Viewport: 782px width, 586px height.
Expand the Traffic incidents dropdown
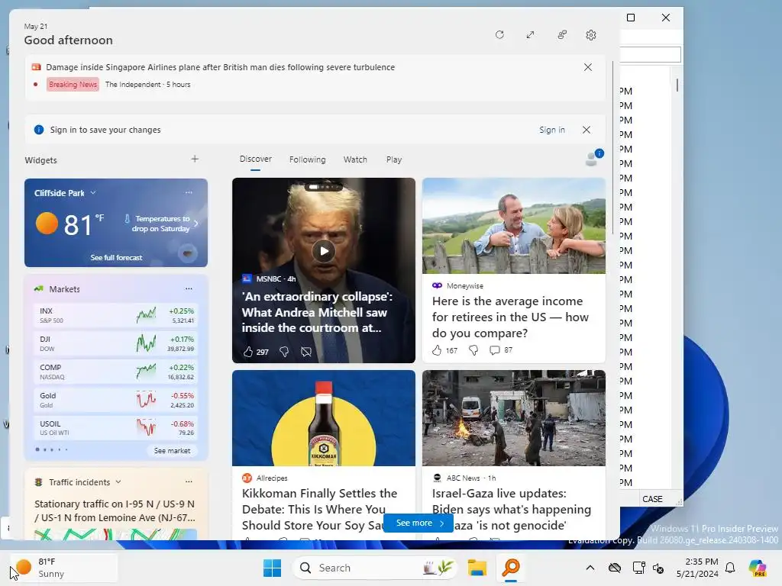pos(118,482)
